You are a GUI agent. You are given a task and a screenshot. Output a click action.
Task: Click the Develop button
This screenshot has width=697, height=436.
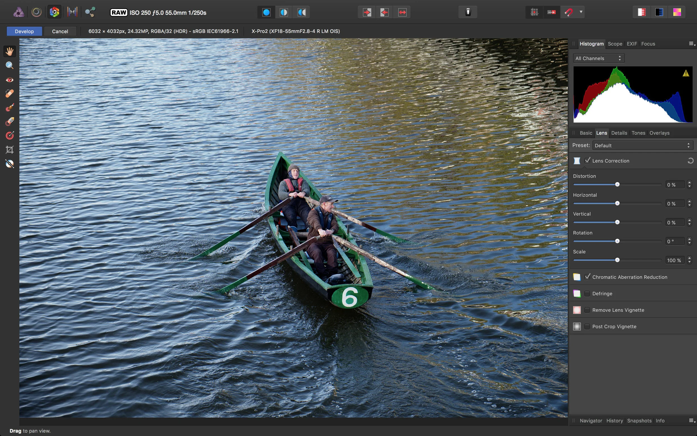(24, 31)
